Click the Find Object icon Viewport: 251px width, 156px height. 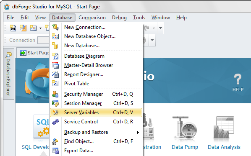point(55,141)
